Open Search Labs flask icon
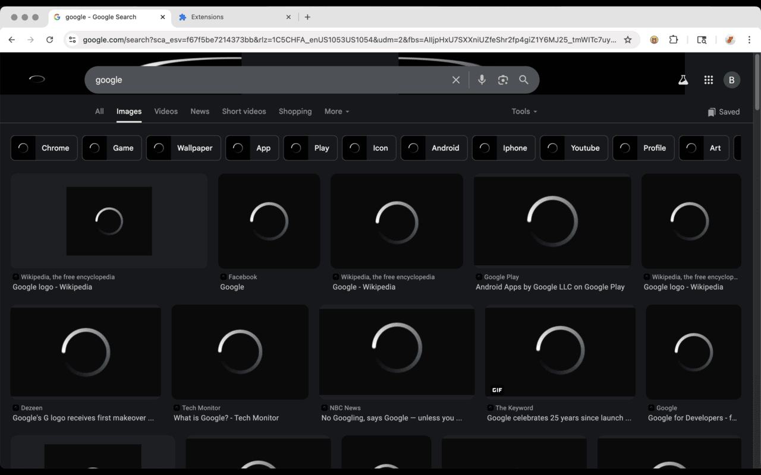Viewport: 761px width, 475px height. pos(683,80)
